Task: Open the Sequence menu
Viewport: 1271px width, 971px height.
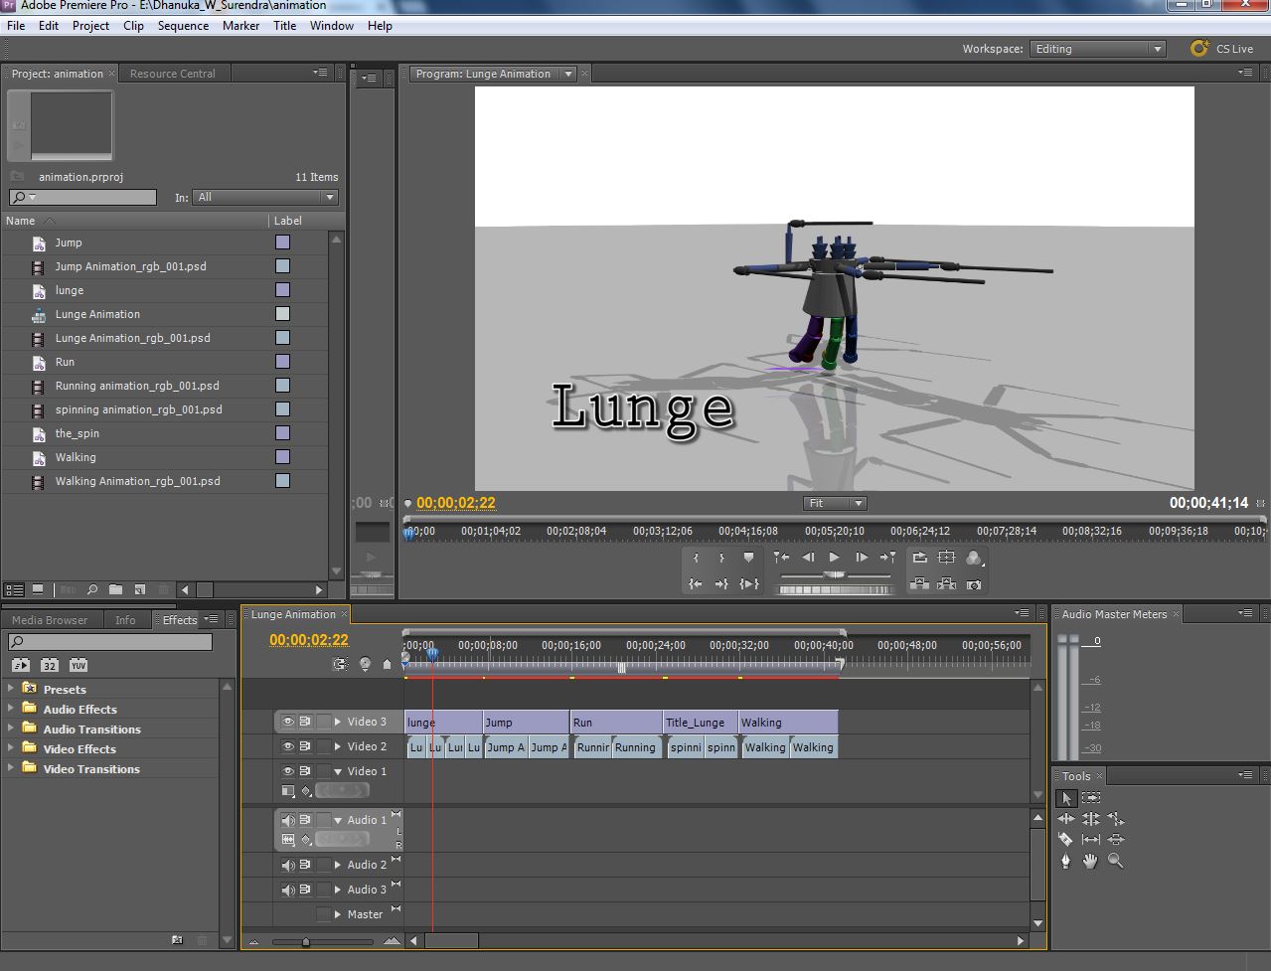Action: click(183, 25)
